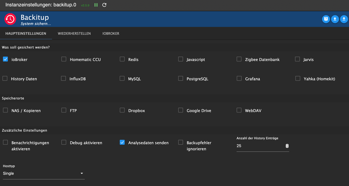Click the restart instance refresh icon
The height and width of the screenshot is (186, 349).
(x=104, y=5)
